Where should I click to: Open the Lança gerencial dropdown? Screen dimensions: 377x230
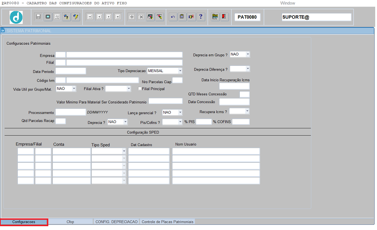(180, 112)
